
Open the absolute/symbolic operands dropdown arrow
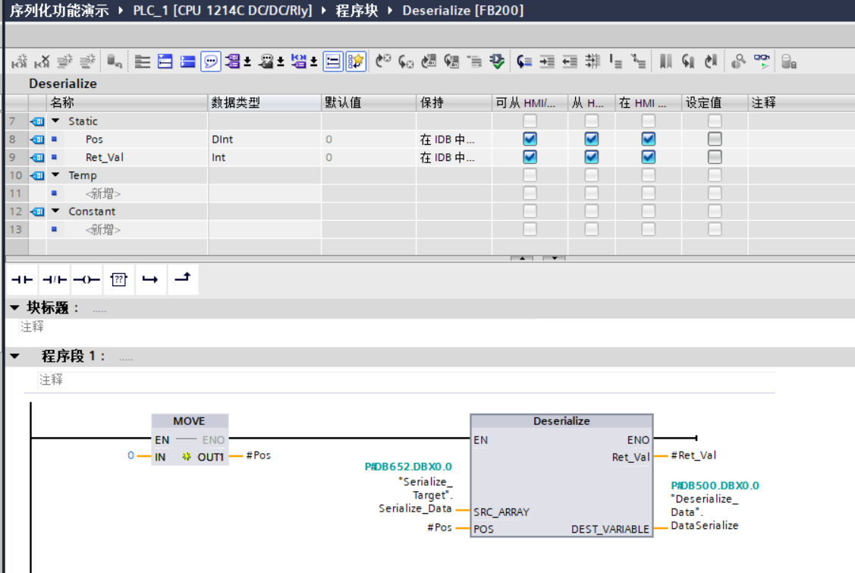pos(247,61)
